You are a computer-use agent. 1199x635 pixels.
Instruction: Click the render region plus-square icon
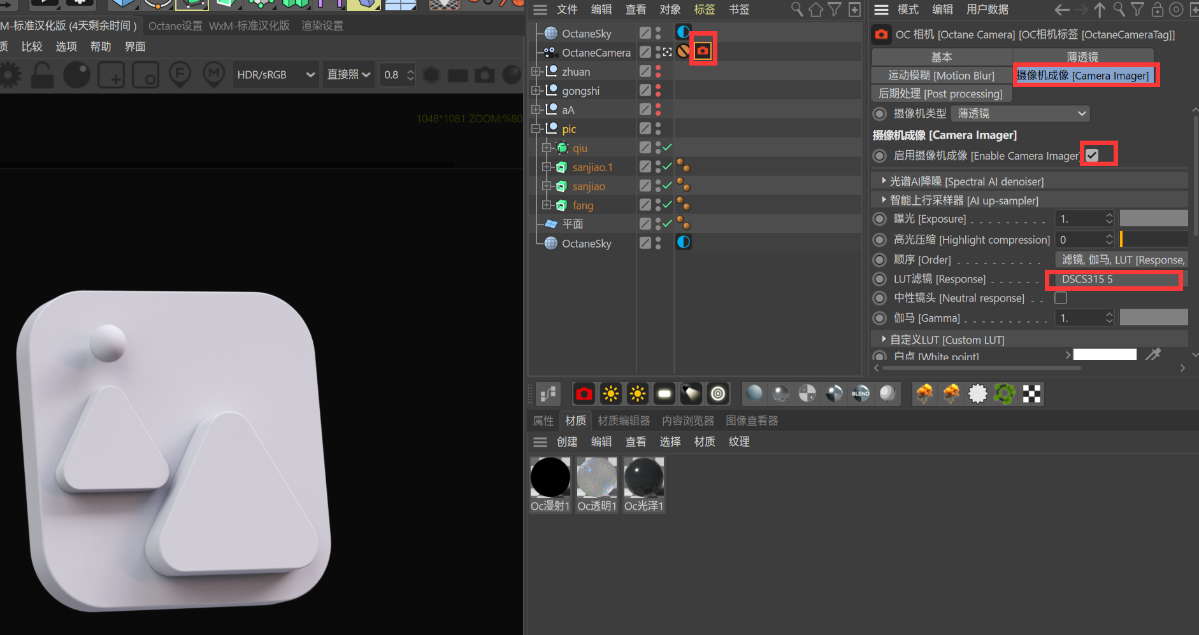coord(111,75)
